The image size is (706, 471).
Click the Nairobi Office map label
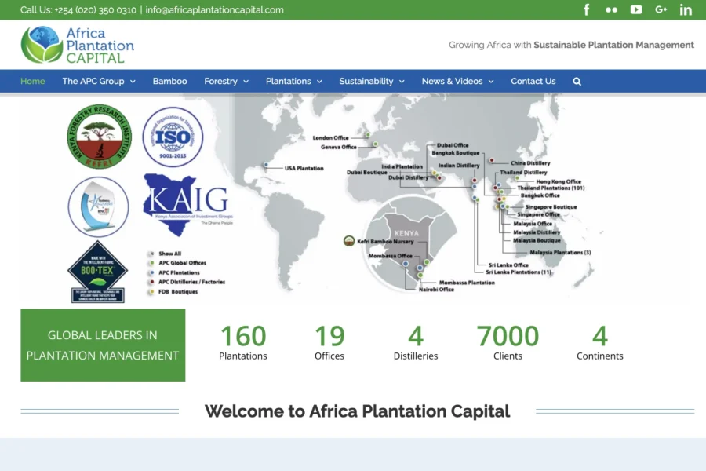[436, 290]
